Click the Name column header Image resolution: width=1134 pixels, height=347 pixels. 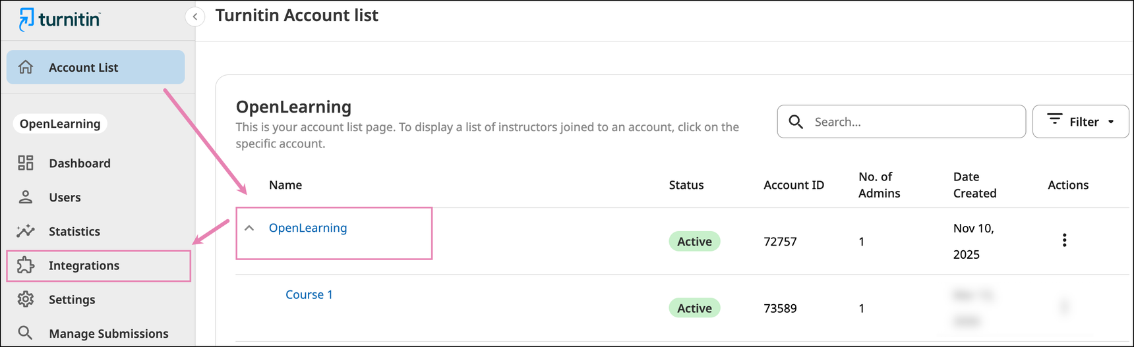(285, 185)
